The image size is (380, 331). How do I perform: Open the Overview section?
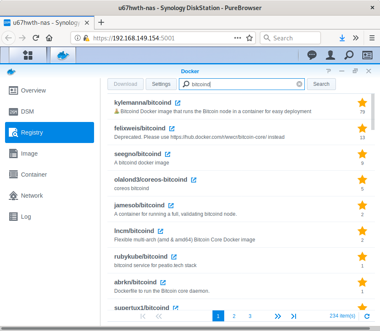pos(50,90)
